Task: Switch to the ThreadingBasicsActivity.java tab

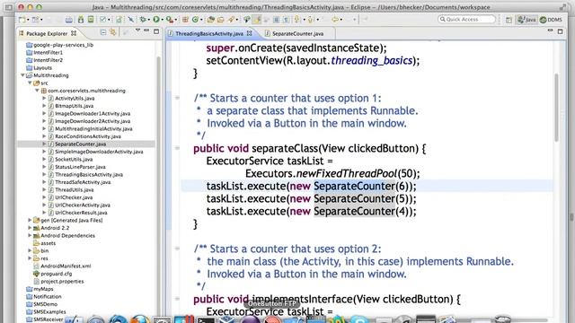Action: pos(209,33)
